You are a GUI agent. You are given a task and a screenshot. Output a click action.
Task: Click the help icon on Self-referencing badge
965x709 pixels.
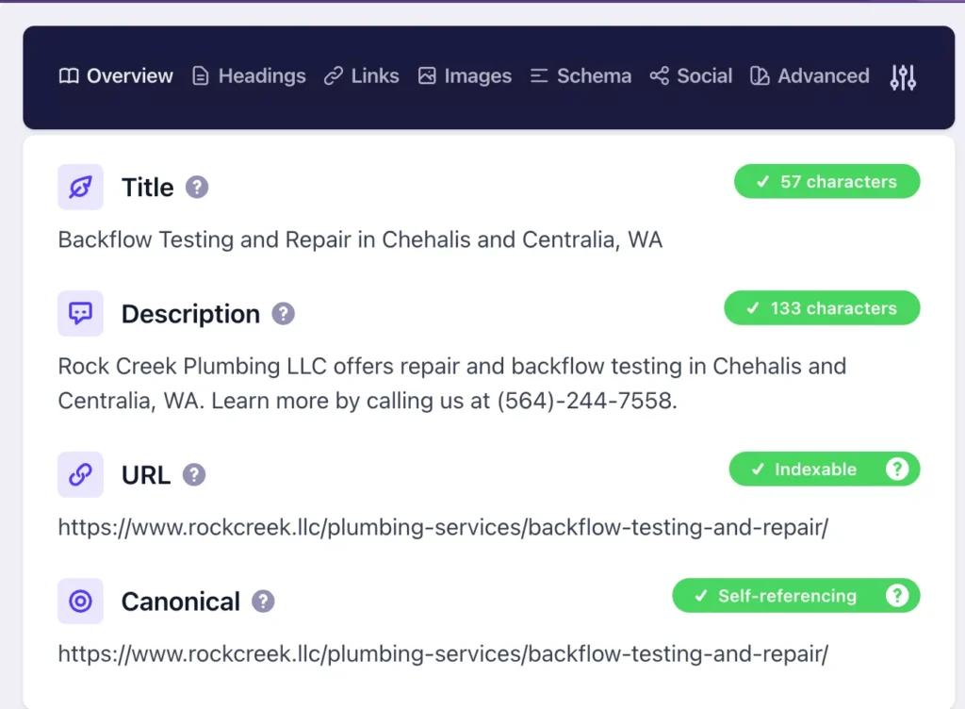(x=897, y=595)
